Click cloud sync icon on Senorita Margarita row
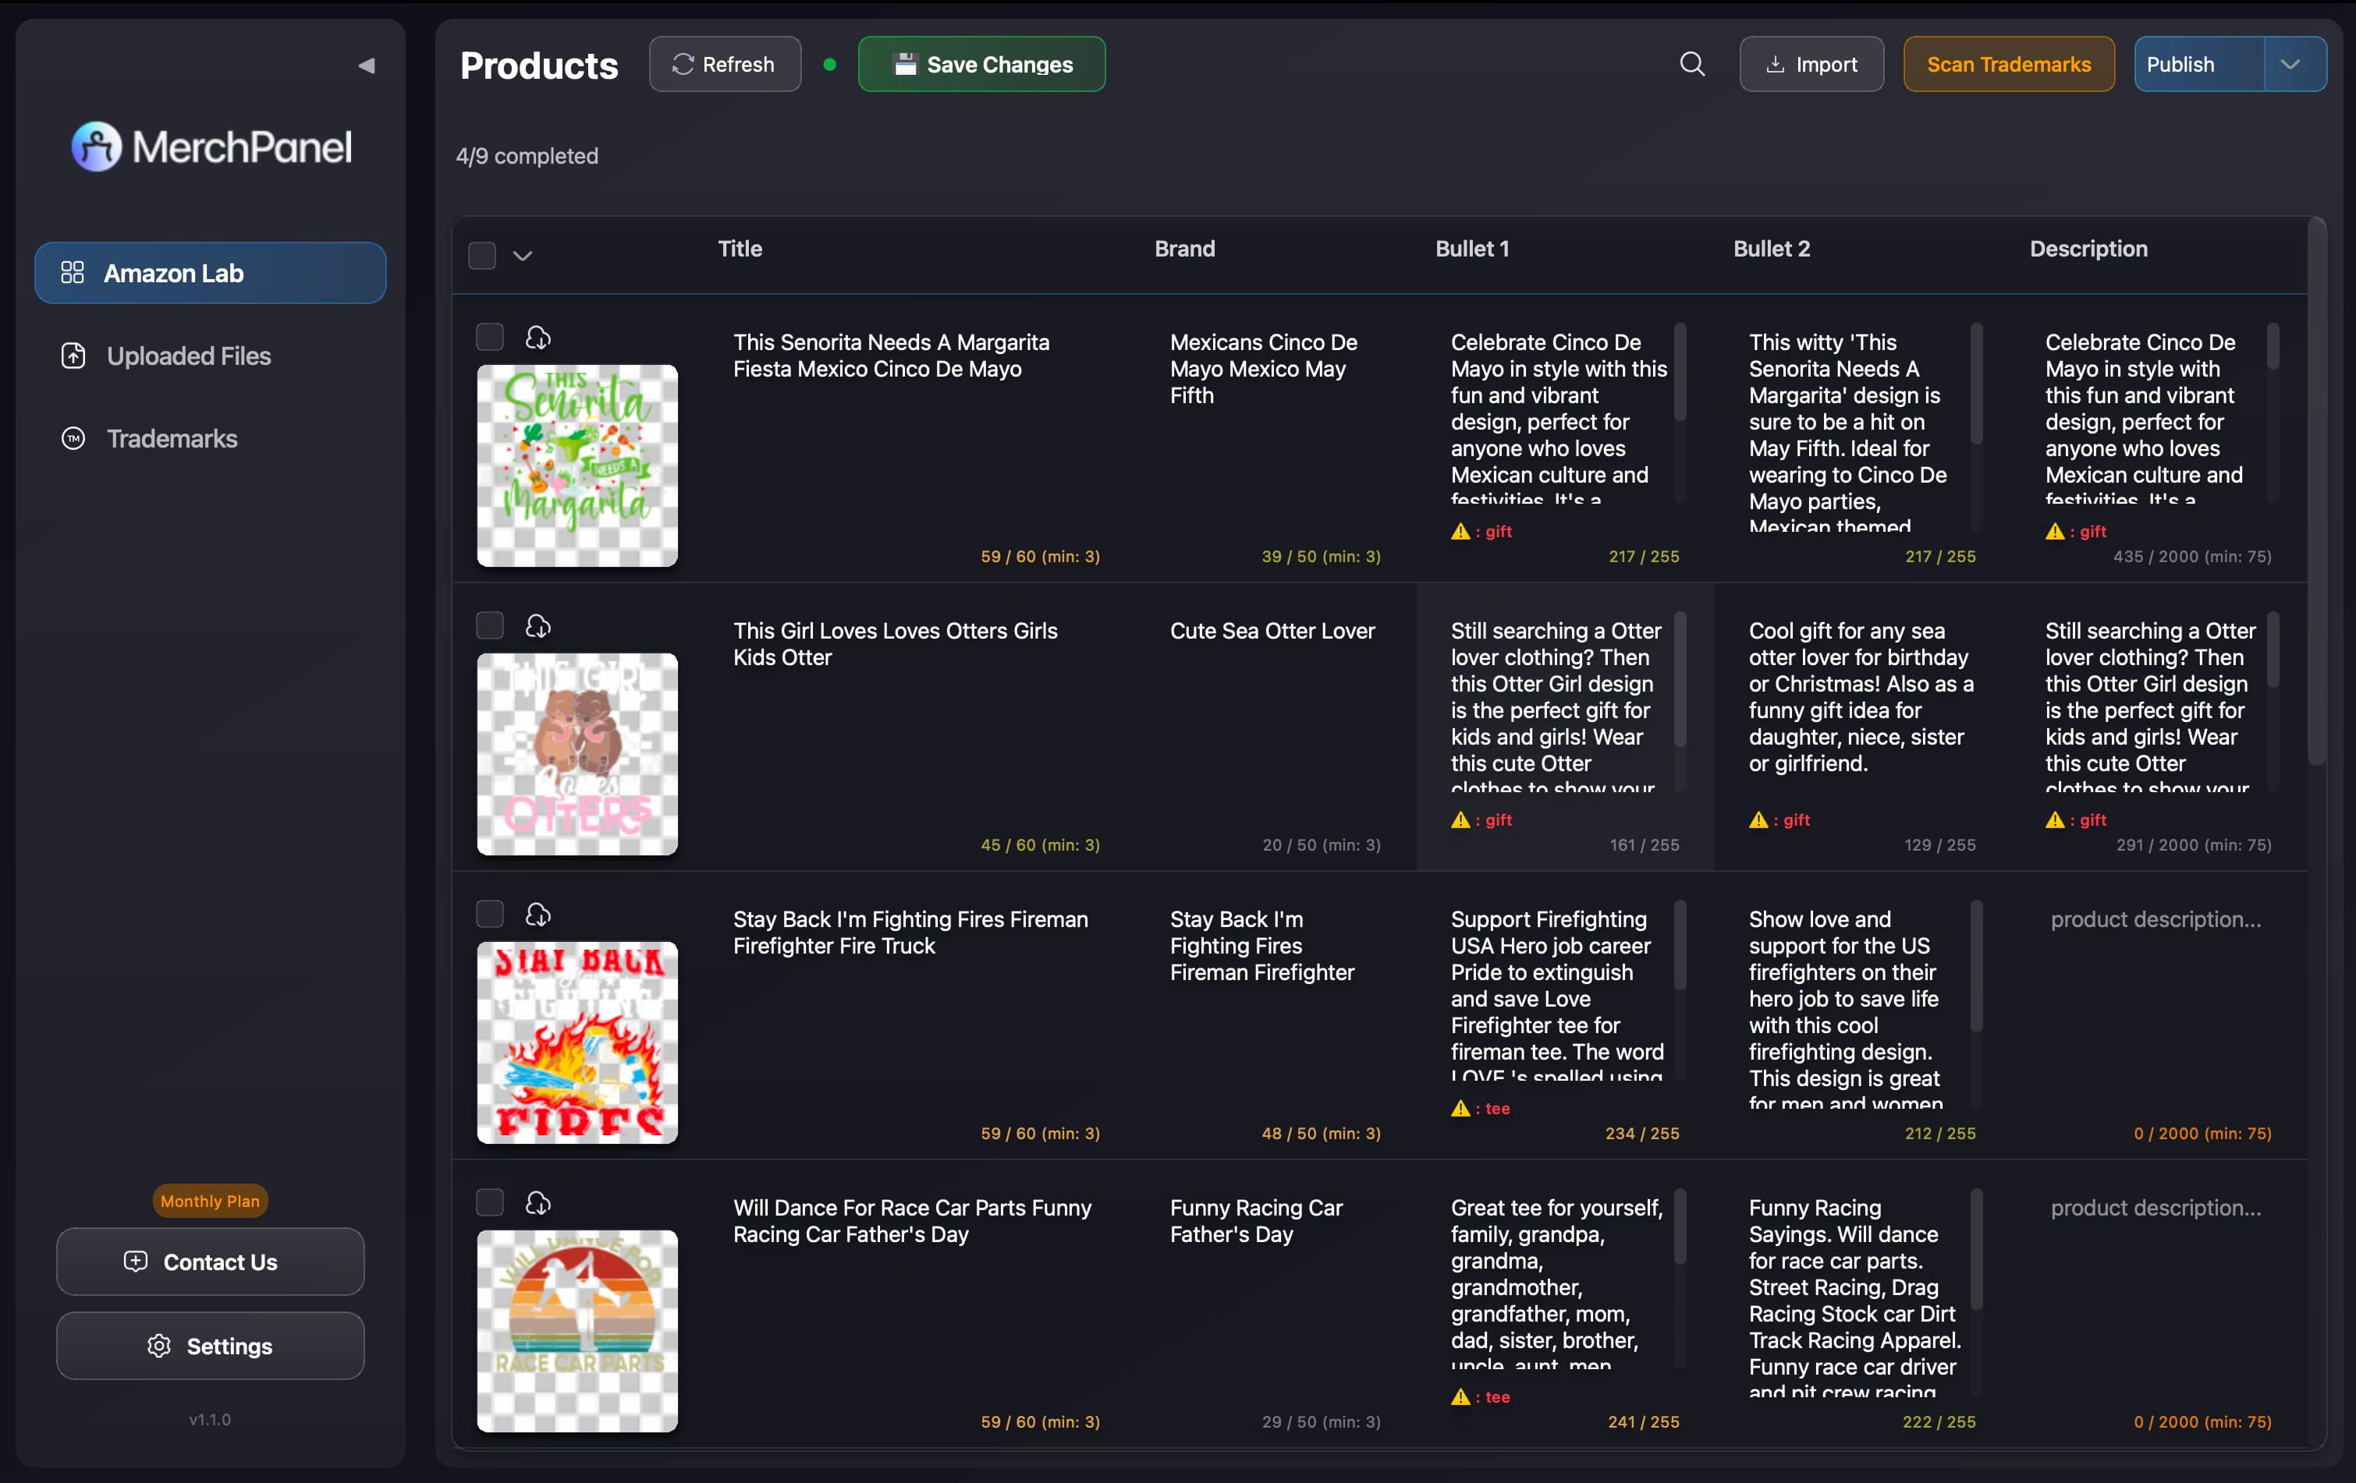Viewport: 2356px width, 1483px height. click(x=538, y=338)
